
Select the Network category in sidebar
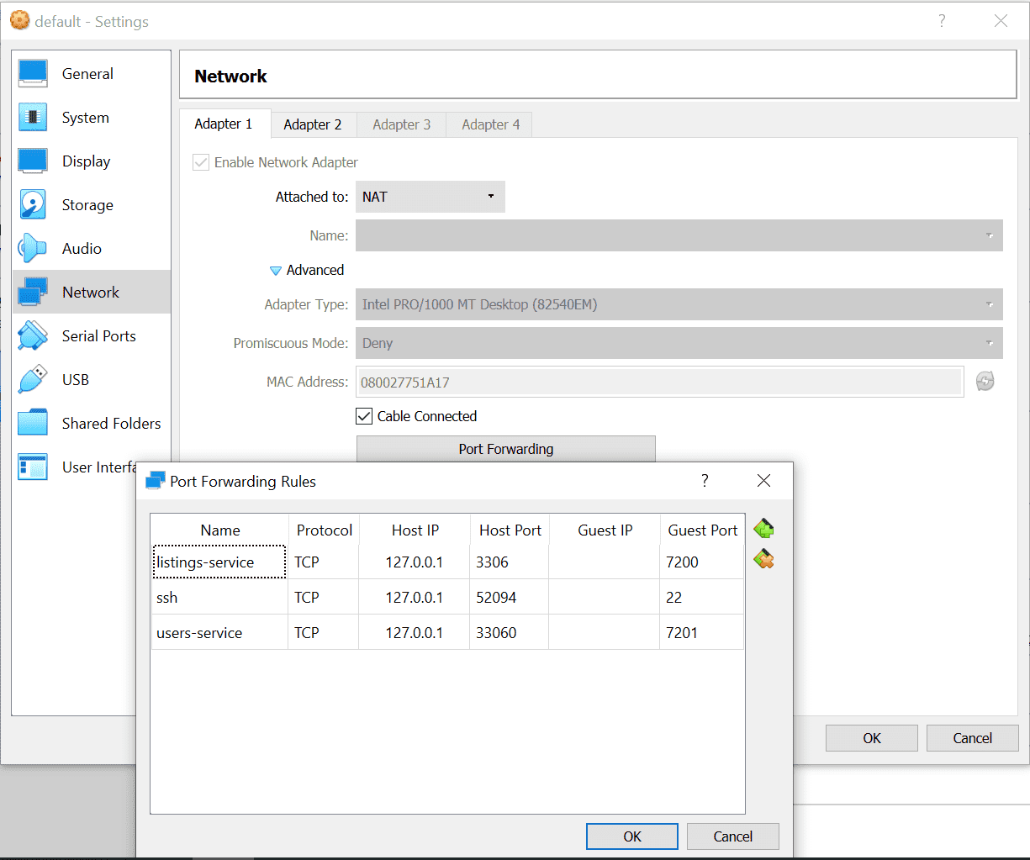click(91, 293)
